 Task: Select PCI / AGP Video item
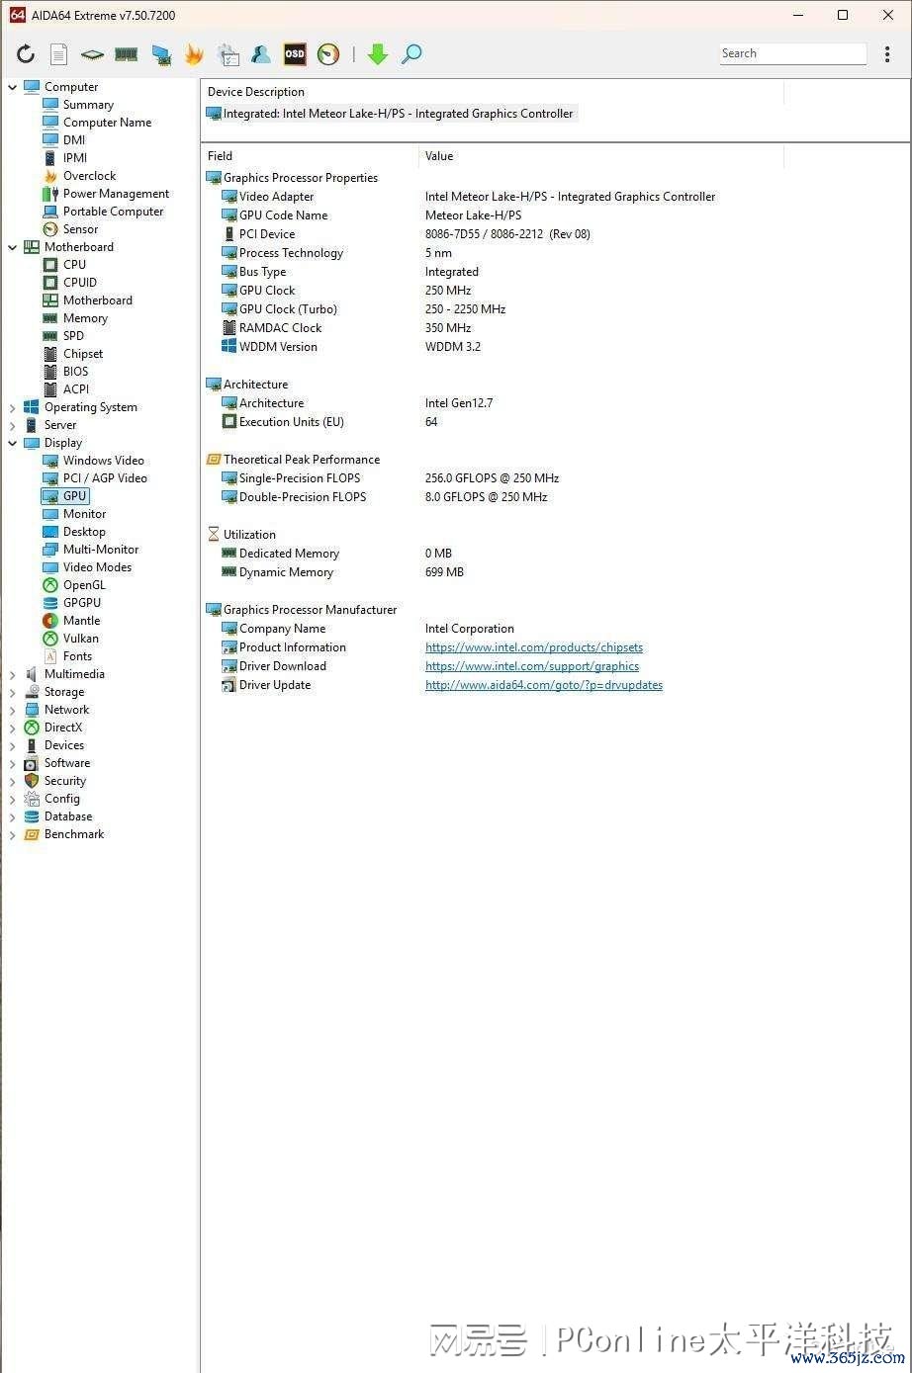coord(105,478)
